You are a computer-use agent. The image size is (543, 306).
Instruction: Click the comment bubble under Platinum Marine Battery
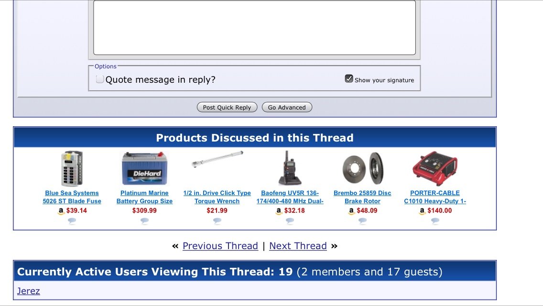144,221
